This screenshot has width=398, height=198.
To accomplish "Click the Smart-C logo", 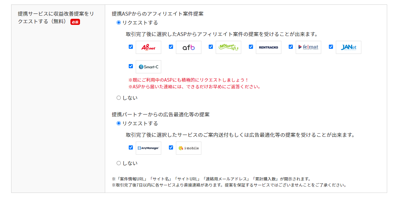I will point(148,66).
